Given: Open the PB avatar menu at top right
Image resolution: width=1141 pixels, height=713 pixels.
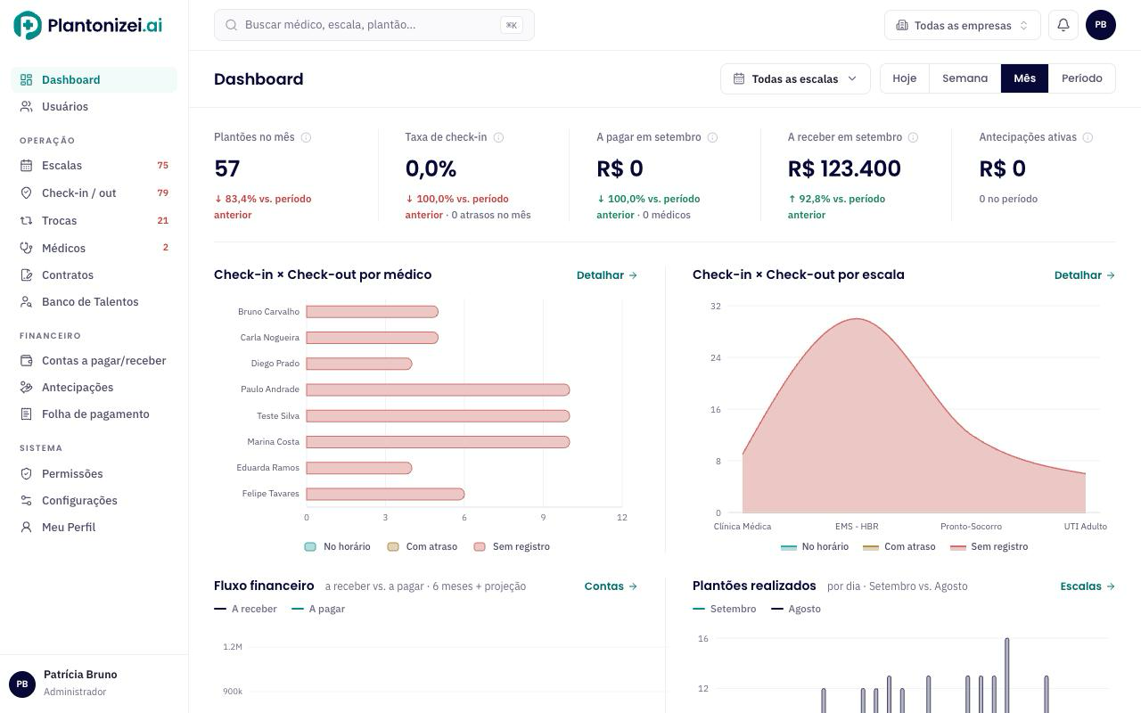Looking at the screenshot, I should (1101, 25).
